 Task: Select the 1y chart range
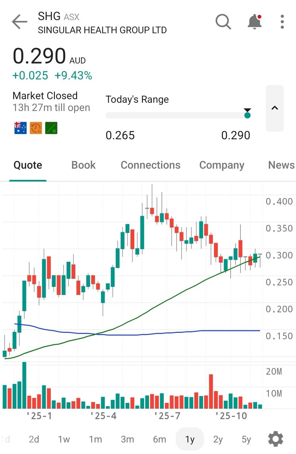pyautogui.click(x=190, y=439)
